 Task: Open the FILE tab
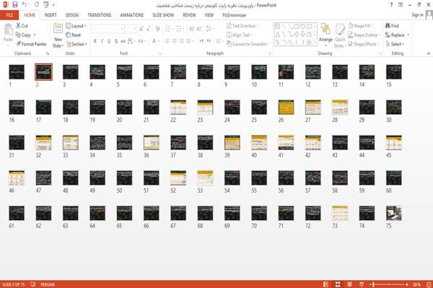coord(9,15)
